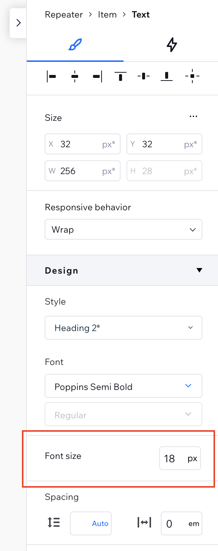218x551 pixels.
Task: Collapse the Design section
Action: click(199, 270)
